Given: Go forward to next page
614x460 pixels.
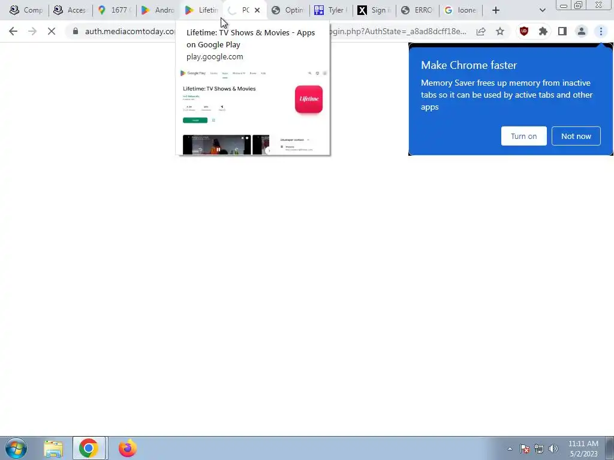Looking at the screenshot, I should coord(32,31).
